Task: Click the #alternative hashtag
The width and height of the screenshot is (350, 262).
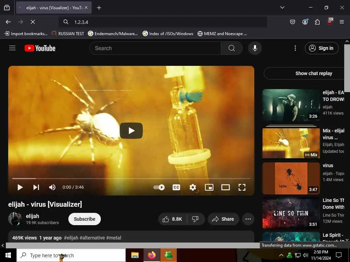Action: [x=92, y=238]
